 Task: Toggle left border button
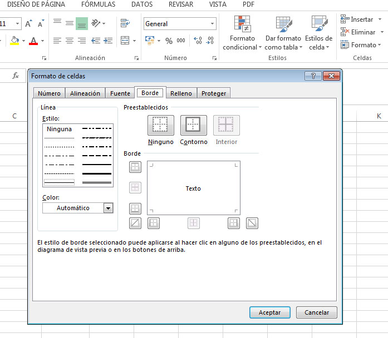154,223
